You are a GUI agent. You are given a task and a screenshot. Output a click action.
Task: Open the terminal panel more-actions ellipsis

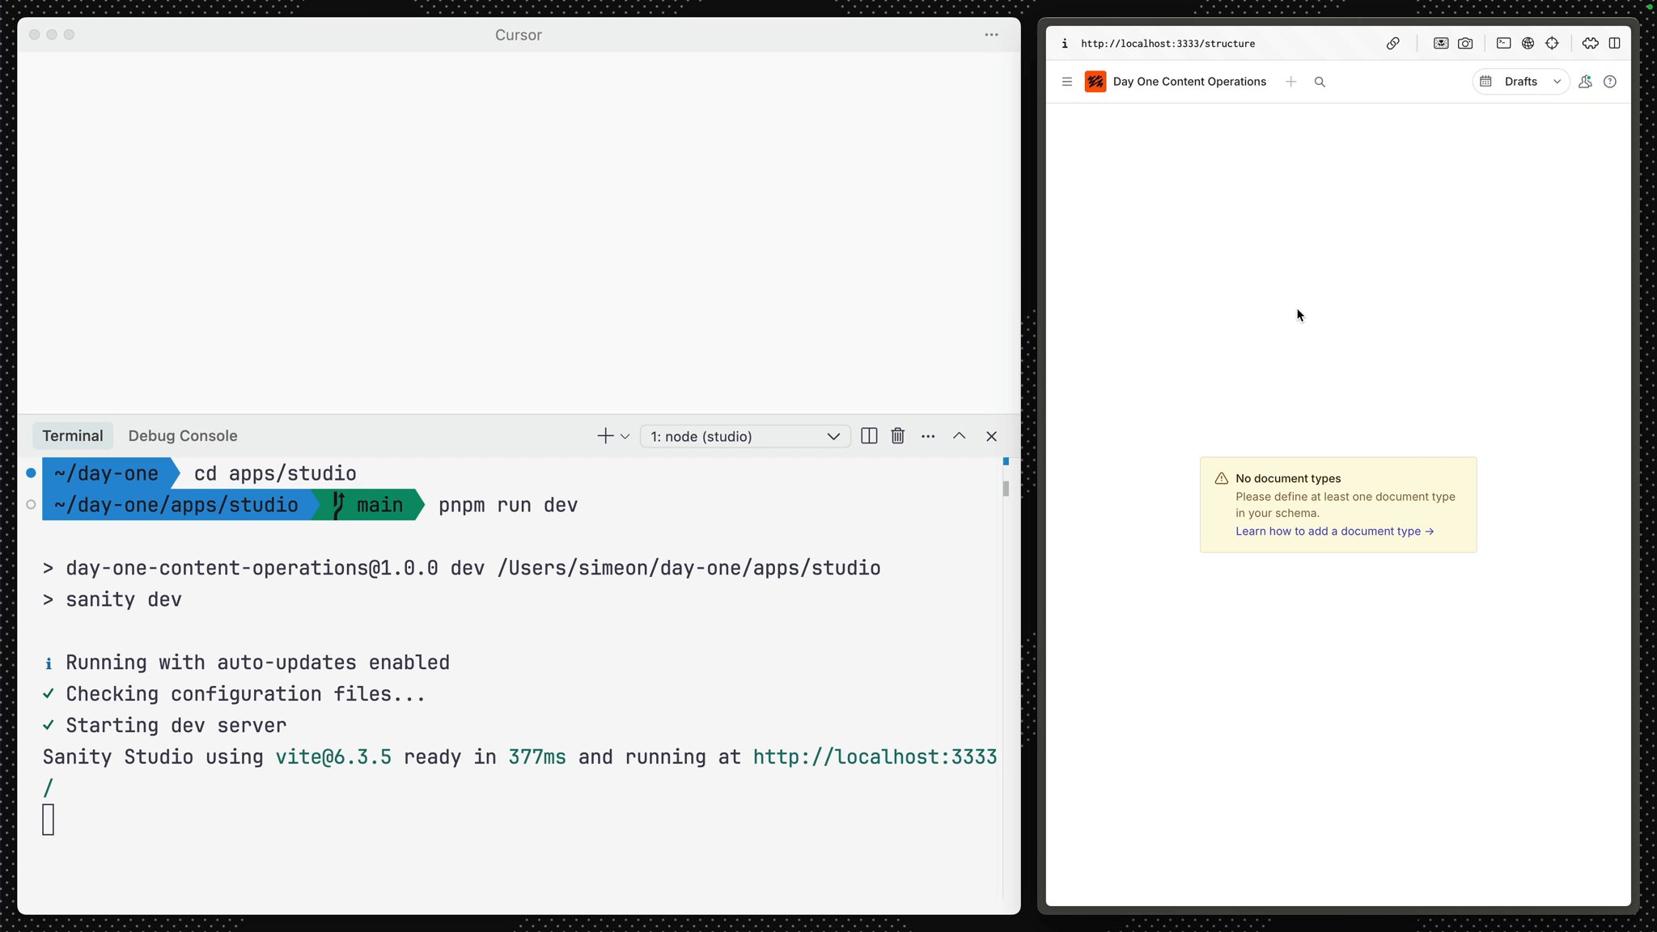[x=928, y=436]
